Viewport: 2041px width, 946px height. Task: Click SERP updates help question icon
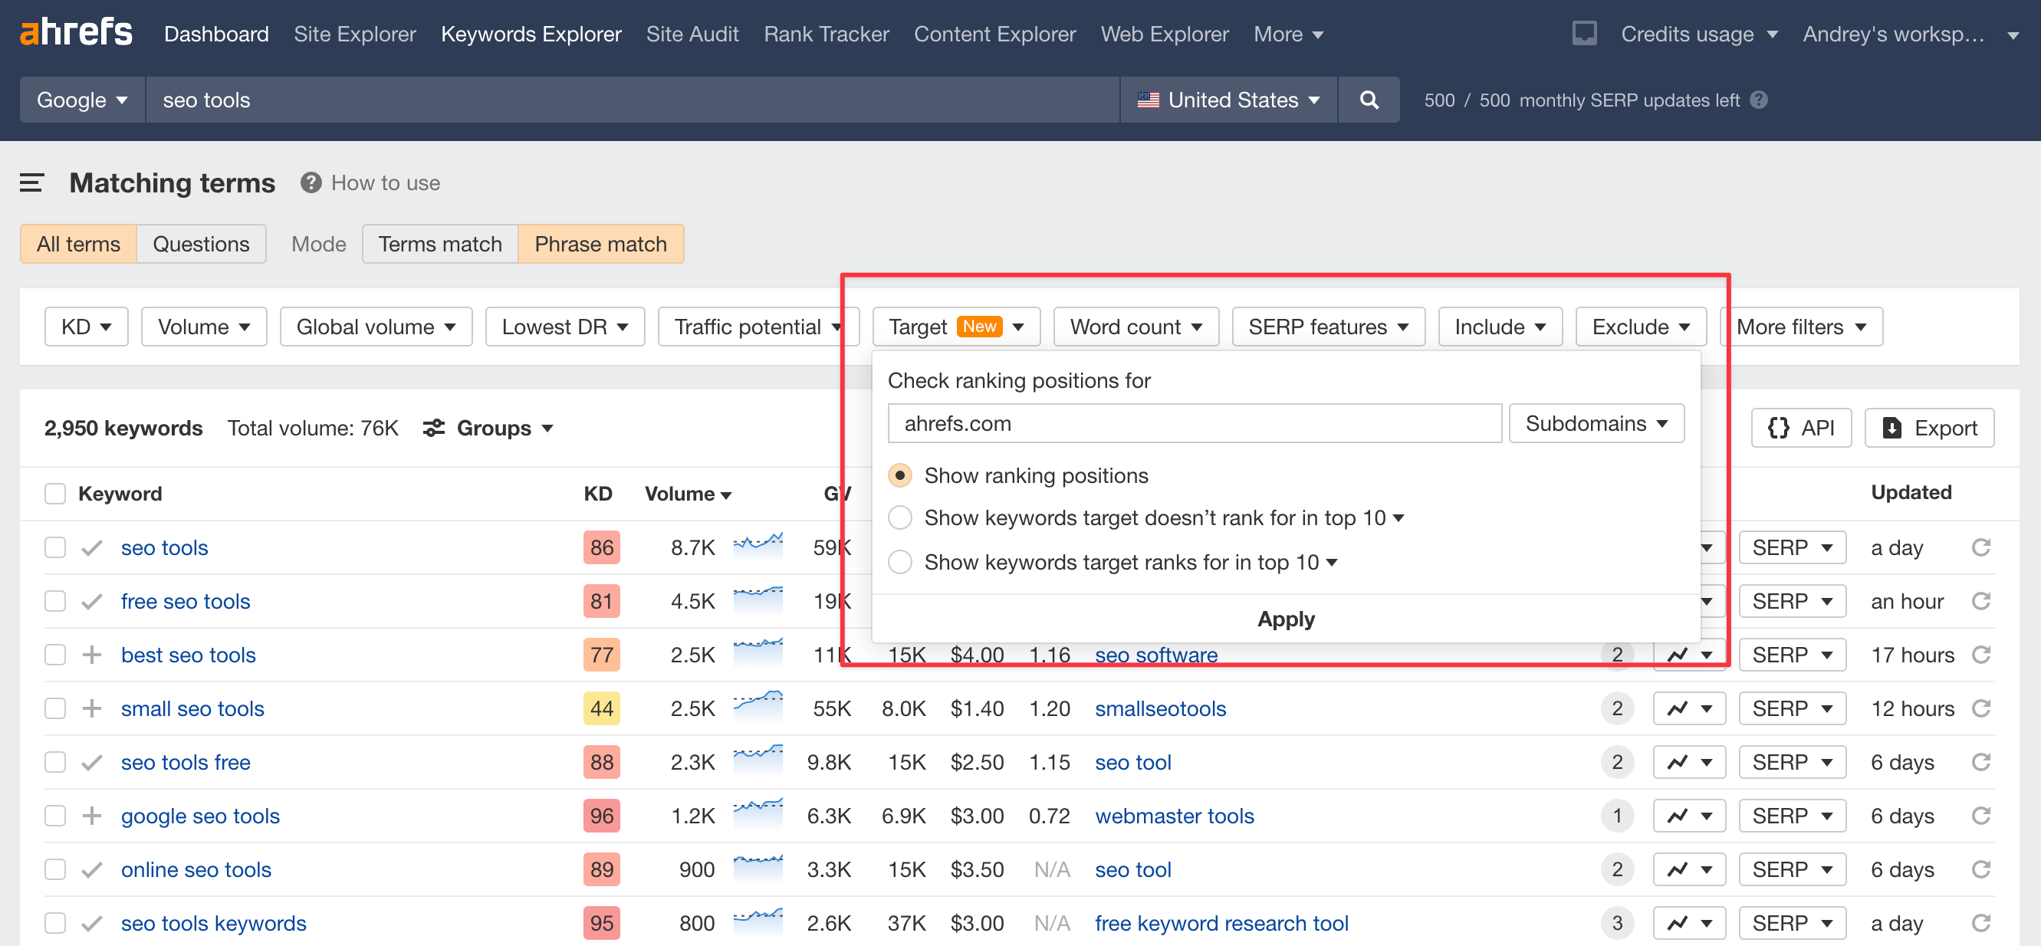tap(1759, 100)
